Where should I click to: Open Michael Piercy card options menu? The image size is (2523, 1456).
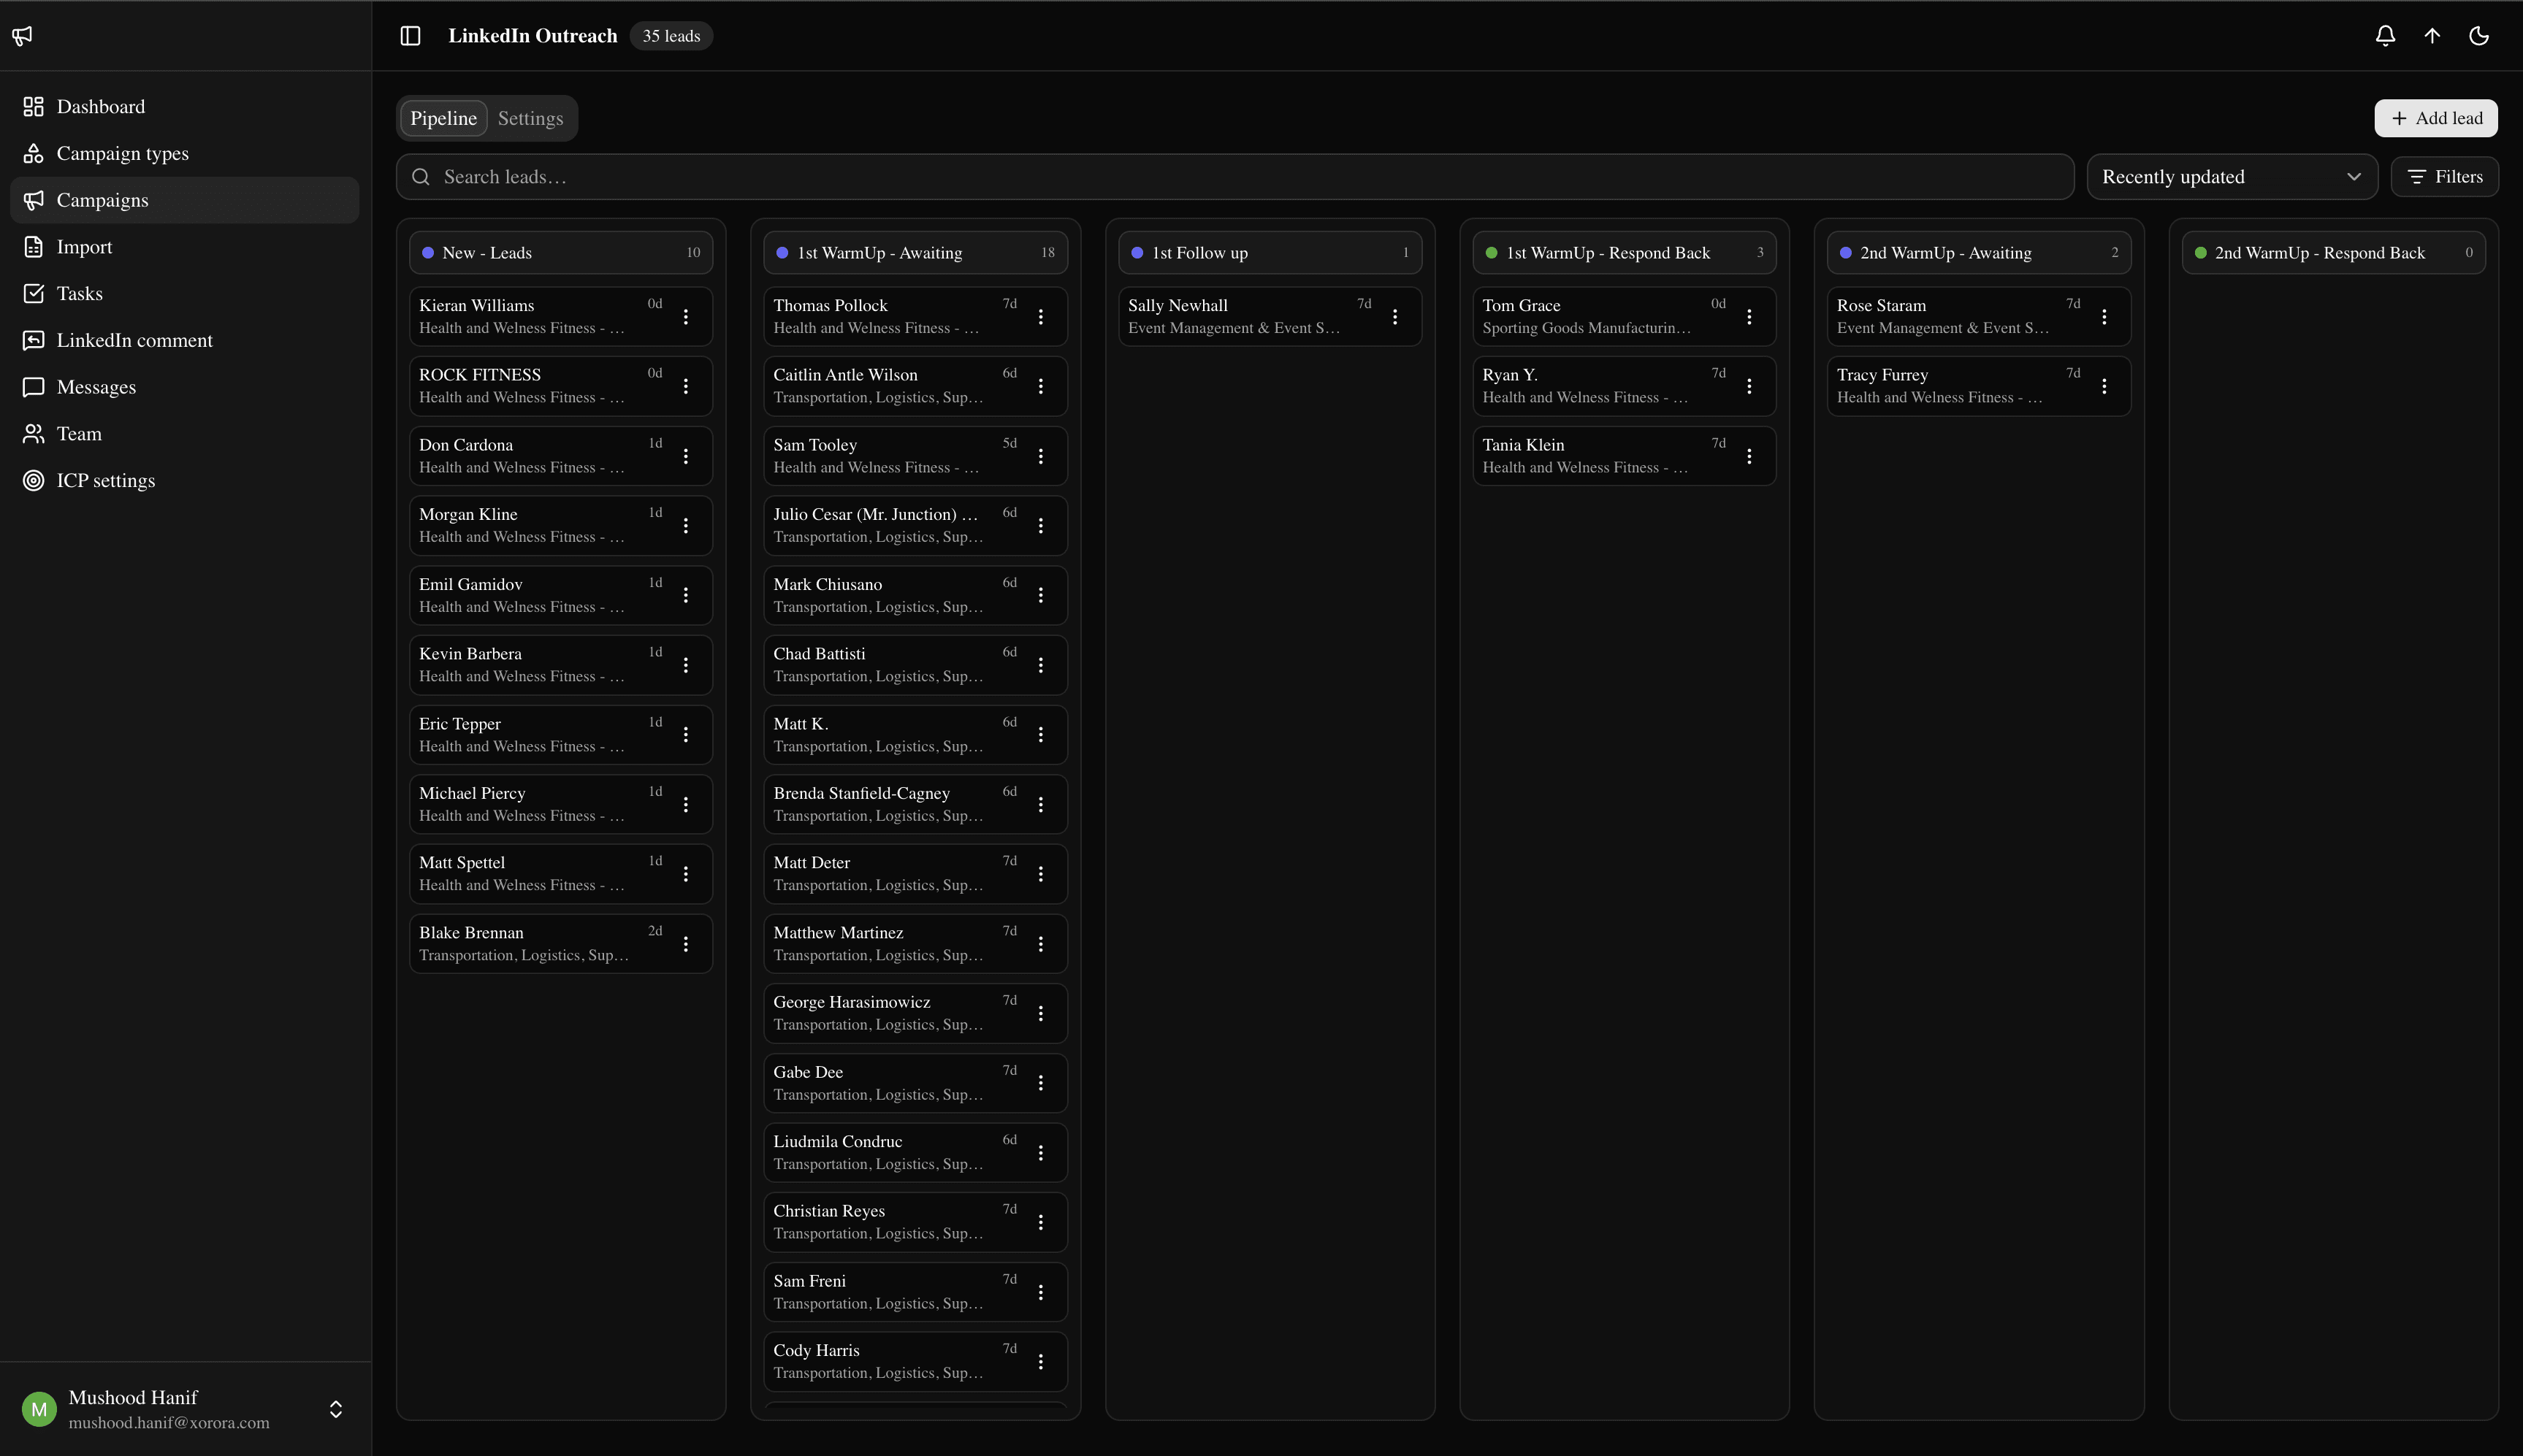pos(685,804)
